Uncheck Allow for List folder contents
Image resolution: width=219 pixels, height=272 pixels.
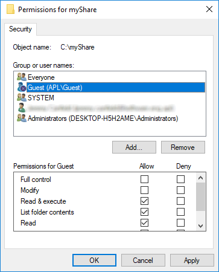[144, 212]
